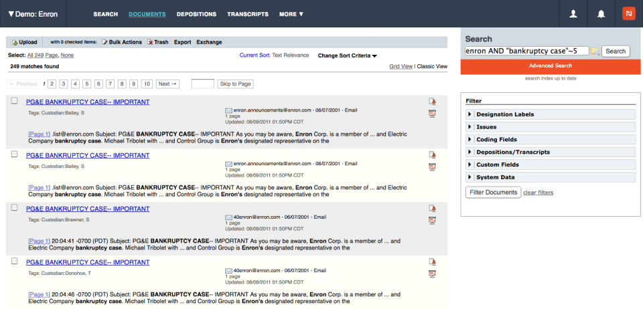Download the second Bailey, S document
Image resolution: width=643 pixels, height=309 pixels.
pos(432,154)
